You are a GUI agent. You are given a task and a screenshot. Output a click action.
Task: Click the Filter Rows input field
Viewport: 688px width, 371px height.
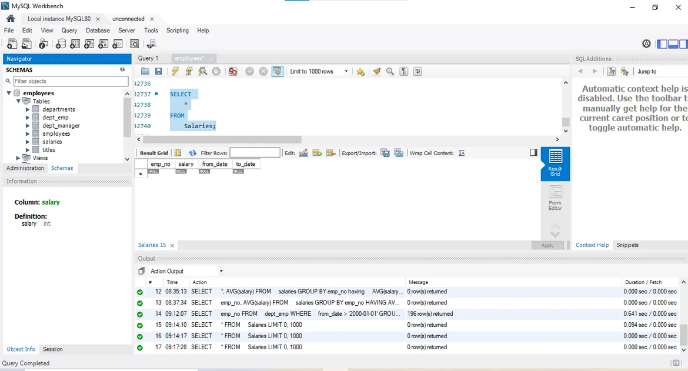click(x=255, y=153)
